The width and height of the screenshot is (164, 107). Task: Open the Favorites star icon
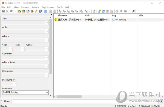(x=36, y=11)
